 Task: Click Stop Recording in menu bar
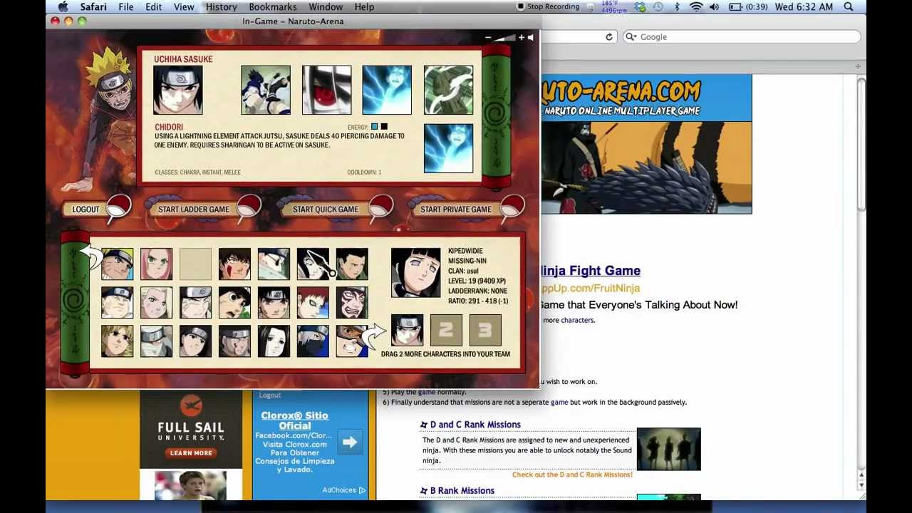coord(548,7)
